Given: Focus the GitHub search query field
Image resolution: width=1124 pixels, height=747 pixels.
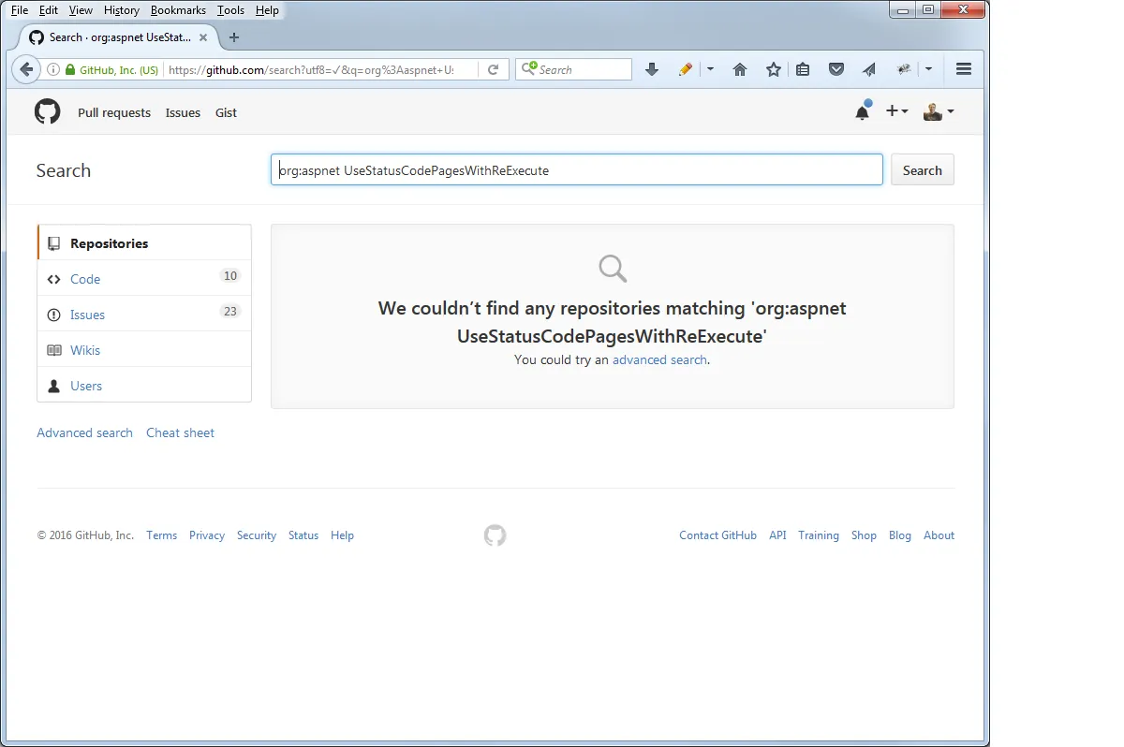Looking at the screenshot, I should coord(577,169).
